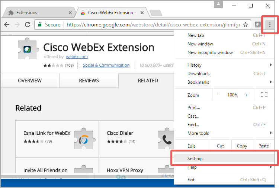The height and width of the screenshot is (188, 279).
Task: Close the Extensions tab
Action: click(x=70, y=13)
